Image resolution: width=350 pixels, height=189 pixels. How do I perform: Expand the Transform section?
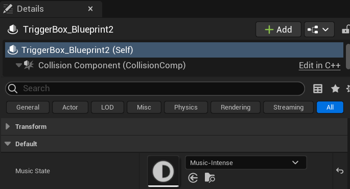pyautogui.click(x=8, y=126)
